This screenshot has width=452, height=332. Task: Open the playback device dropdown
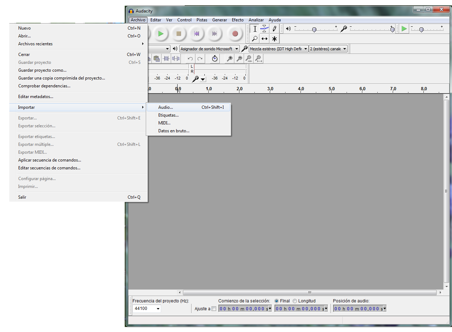pyautogui.click(x=209, y=49)
